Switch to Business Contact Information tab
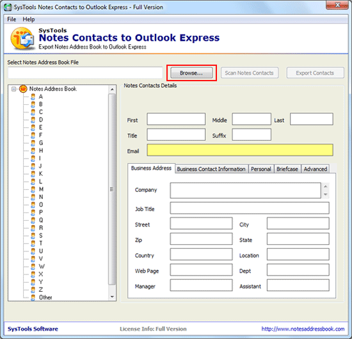The image size is (352, 339). pyautogui.click(x=211, y=169)
